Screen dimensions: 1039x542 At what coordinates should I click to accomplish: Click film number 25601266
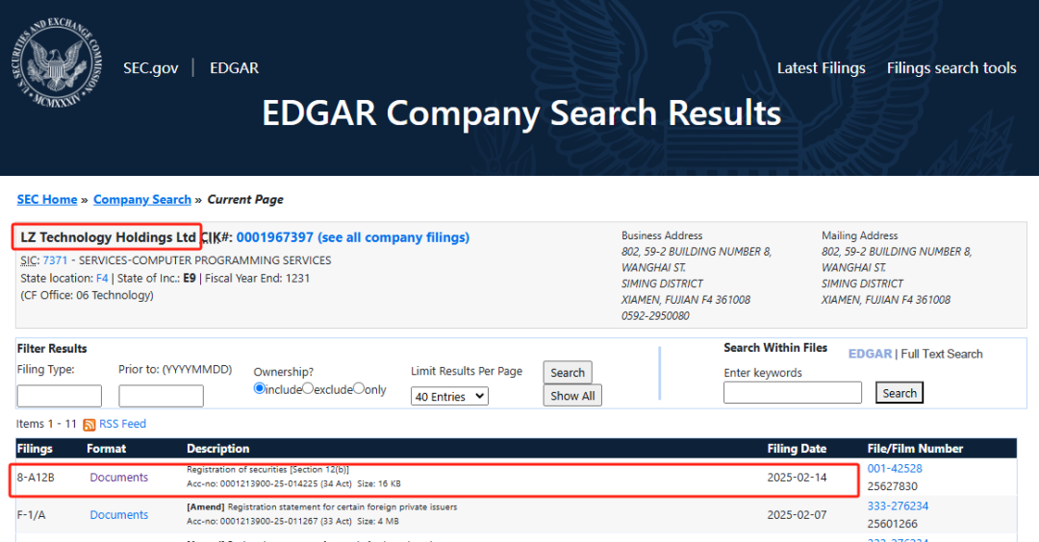coord(893,524)
